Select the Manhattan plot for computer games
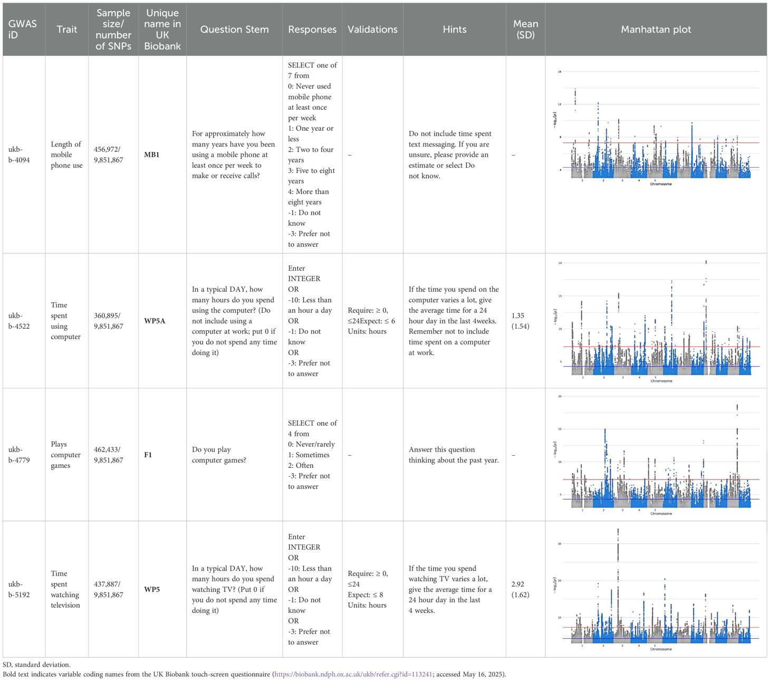Image resolution: width=770 pixels, height=681 pixels. [x=656, y=455]
